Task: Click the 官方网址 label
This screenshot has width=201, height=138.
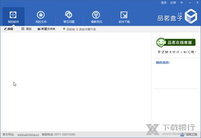Action: click(8, 135)
